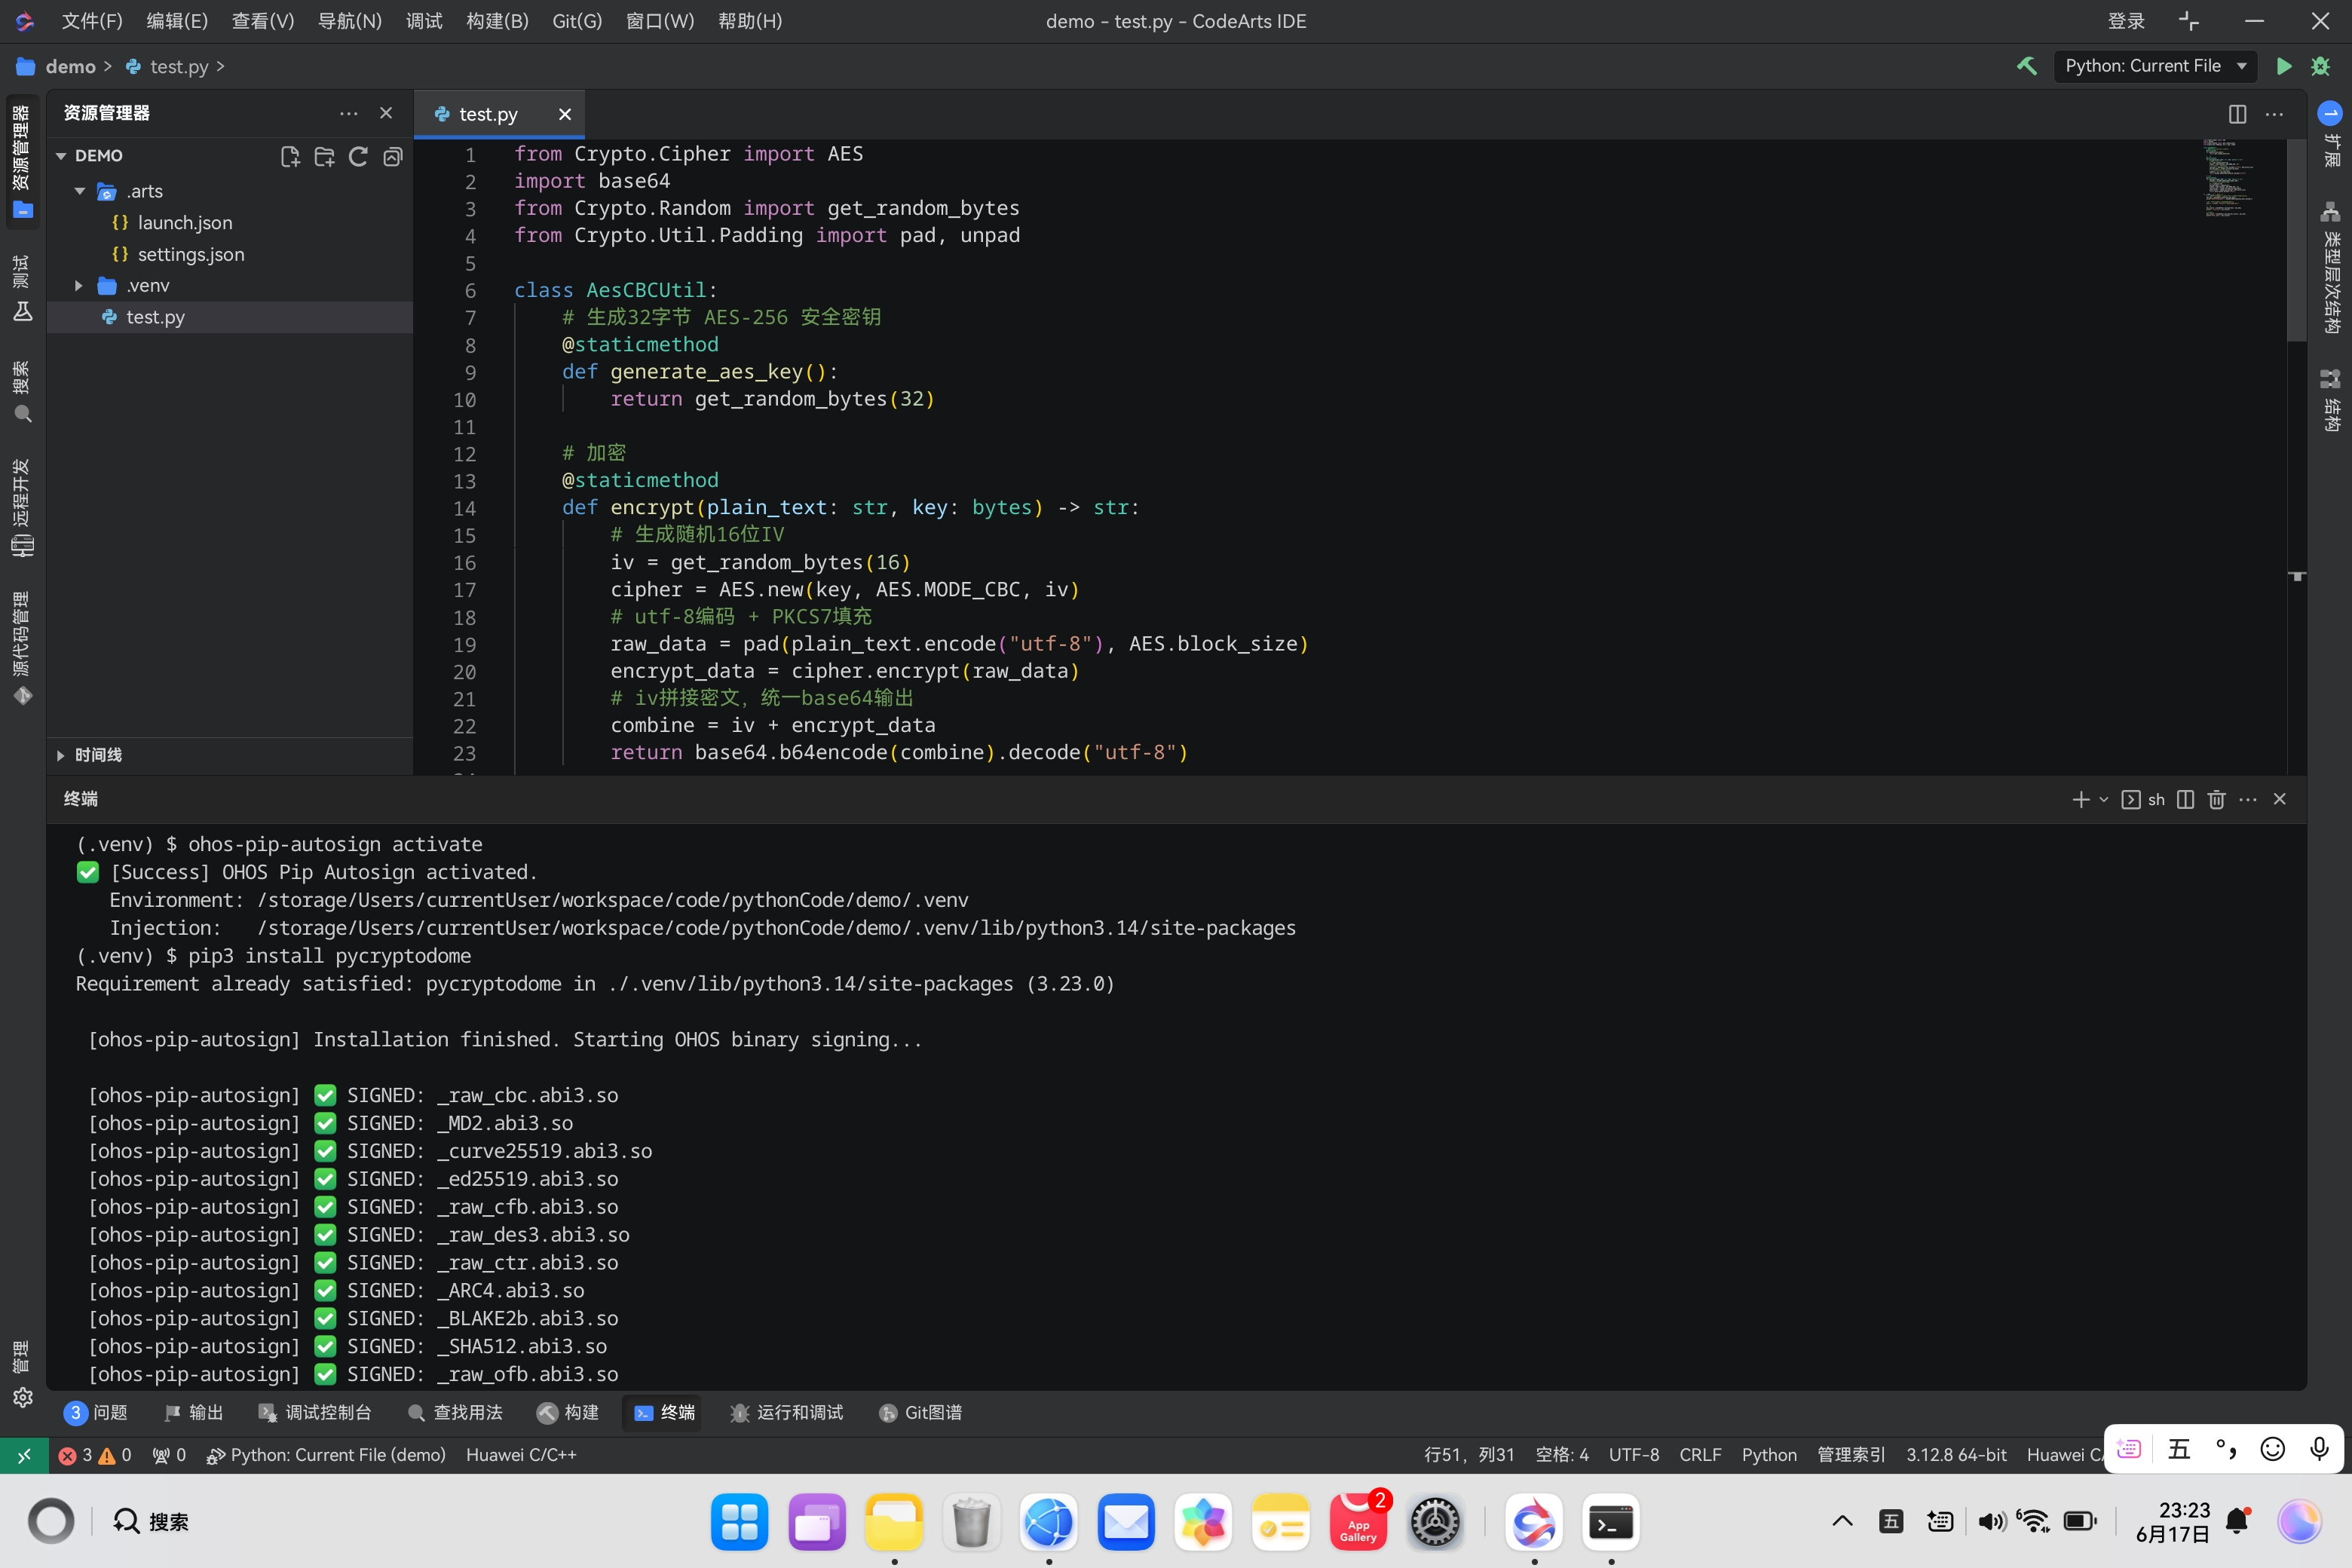2352x1568 pixels.
Task: Open the Navigate menu
Action: 350,21
